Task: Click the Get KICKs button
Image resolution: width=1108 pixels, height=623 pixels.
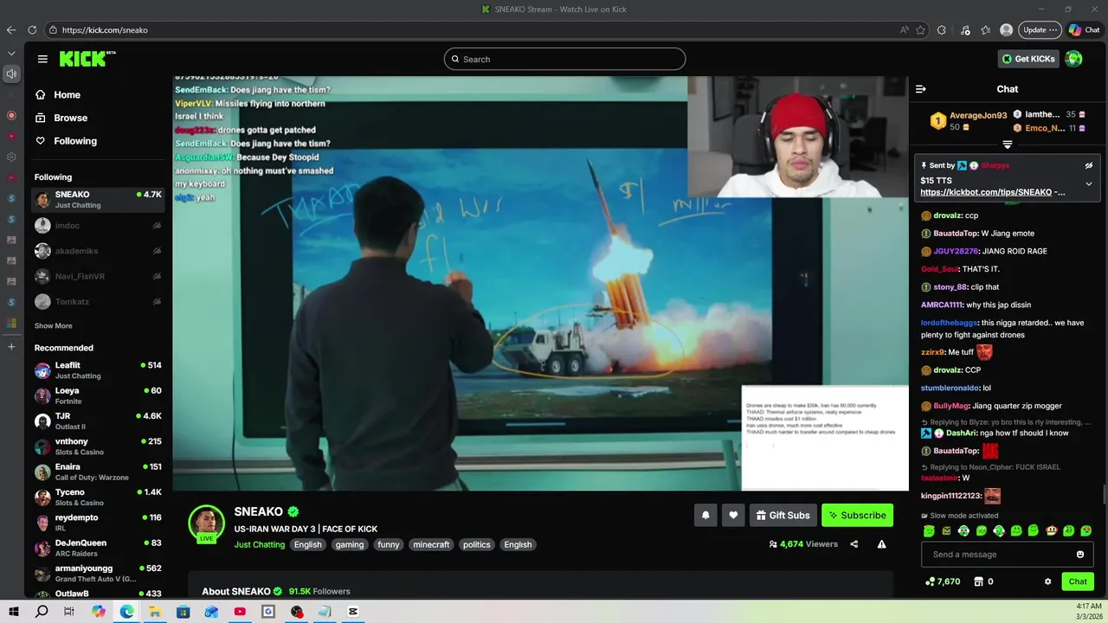Action: 1028,59
